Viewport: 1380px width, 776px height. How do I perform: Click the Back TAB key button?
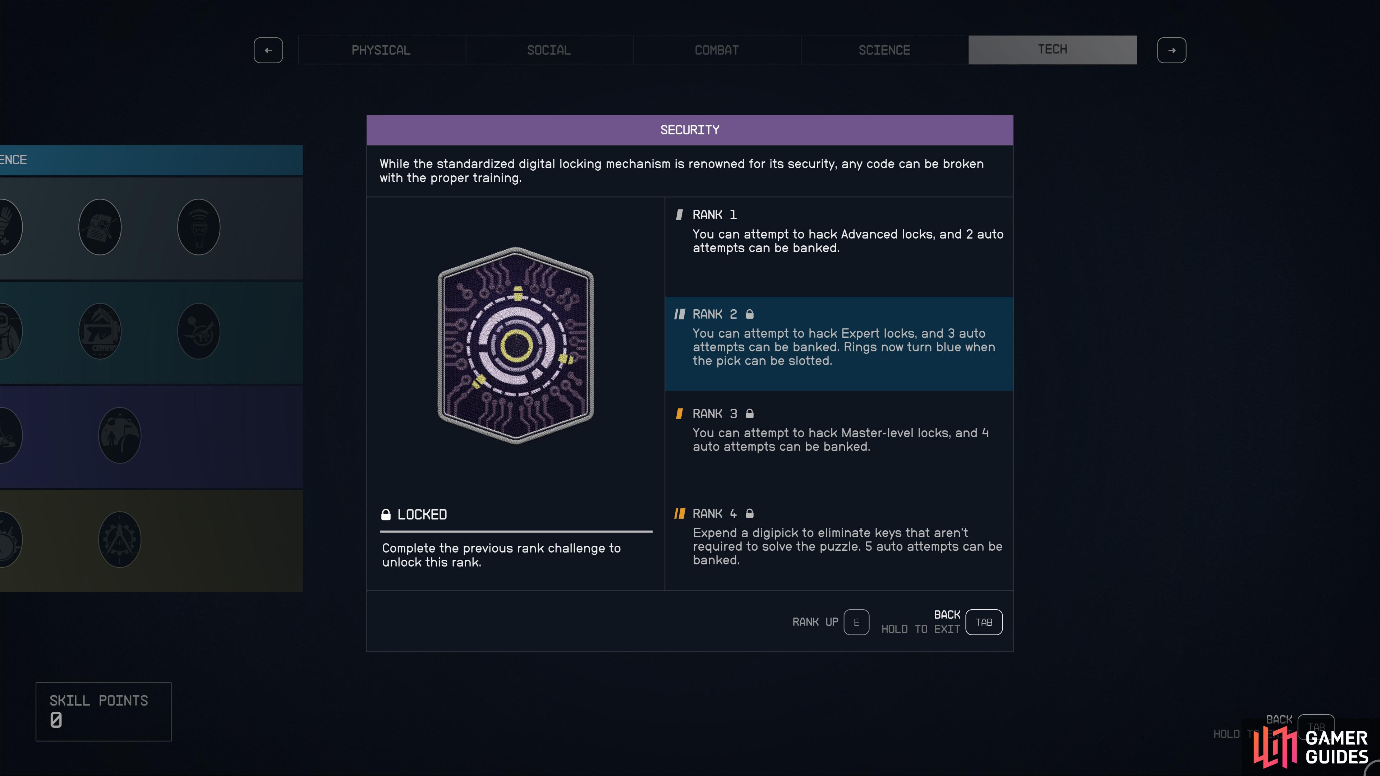tap(984, 622)
